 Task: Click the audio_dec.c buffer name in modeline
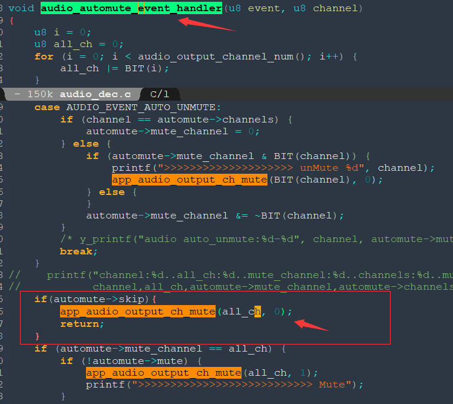point(95,94)
